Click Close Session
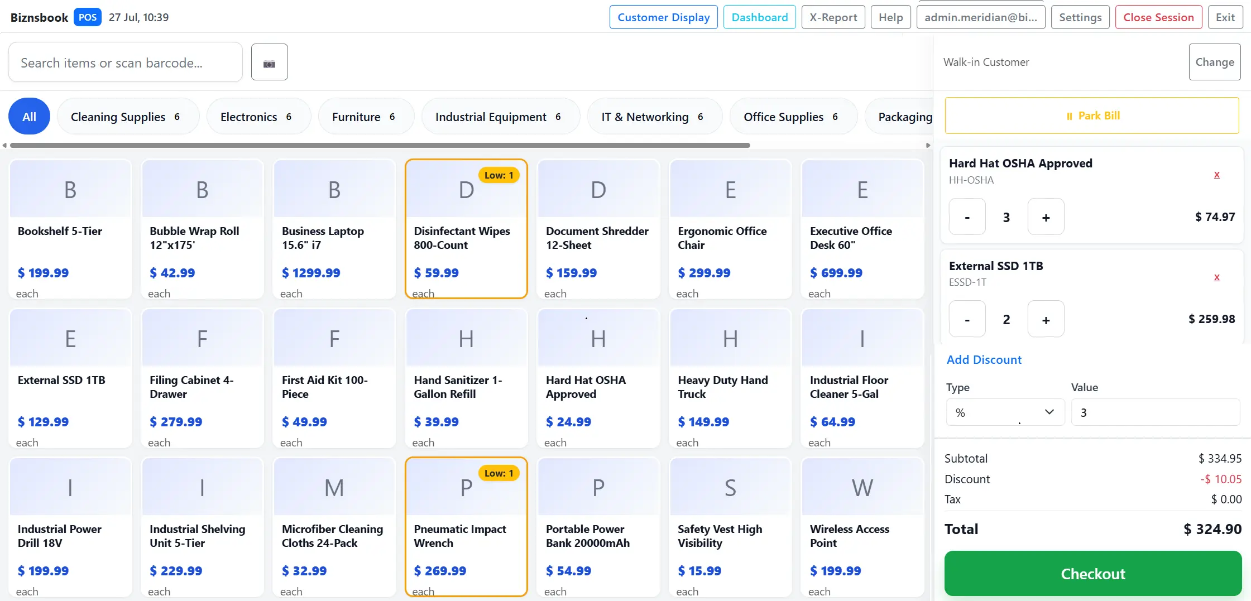Image resolution: width=1251 pixels, height=601 pixels. (1158, 17)
